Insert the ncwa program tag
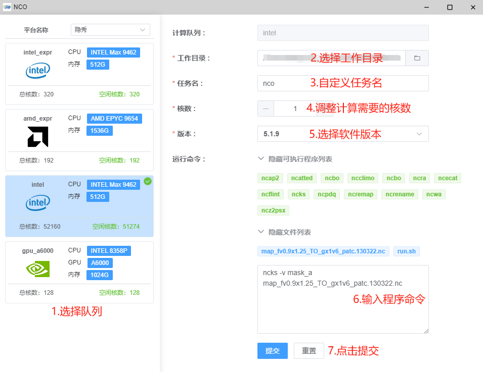This screenshot has width=483, height=372. coord(434,194)
